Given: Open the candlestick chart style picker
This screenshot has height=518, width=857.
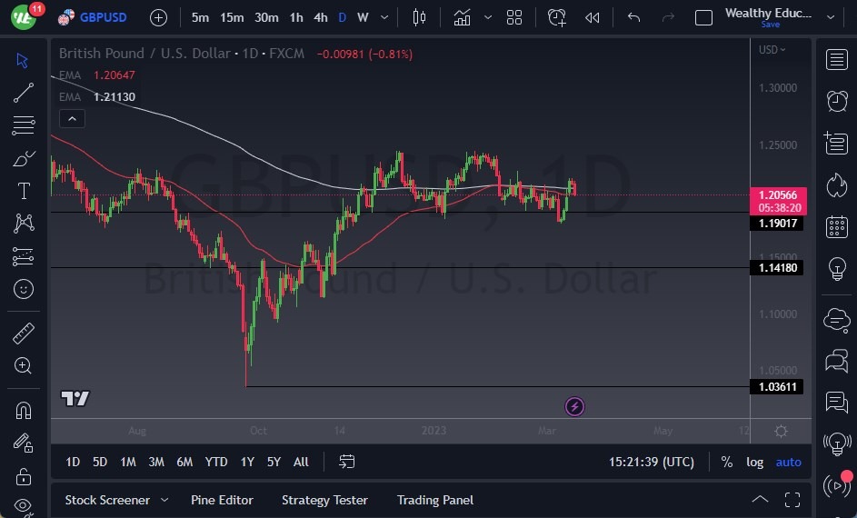Looking at the screenshot, I should pos(419,17).
